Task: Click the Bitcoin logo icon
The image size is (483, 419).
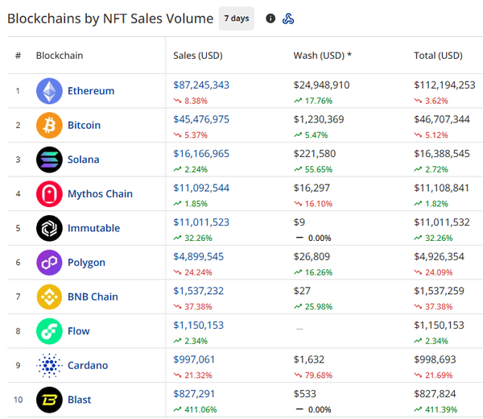Action: click(x=49, y=125)
